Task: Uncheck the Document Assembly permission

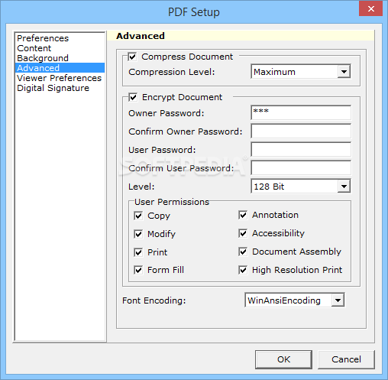Action: (243, 252)
